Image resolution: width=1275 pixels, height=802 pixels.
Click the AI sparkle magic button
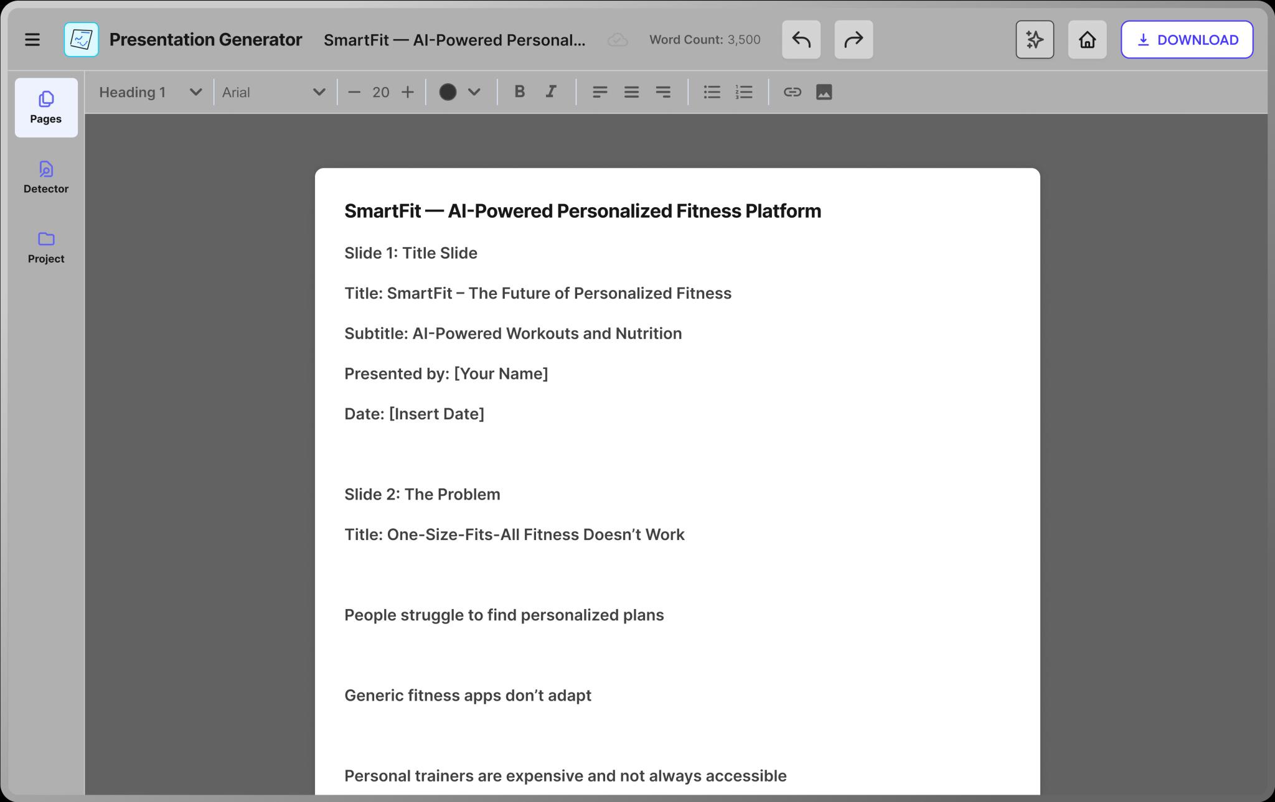pos(1034,40)
